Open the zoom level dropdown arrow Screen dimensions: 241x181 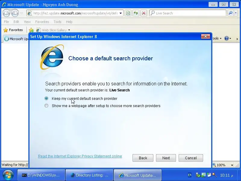point(232,165)
